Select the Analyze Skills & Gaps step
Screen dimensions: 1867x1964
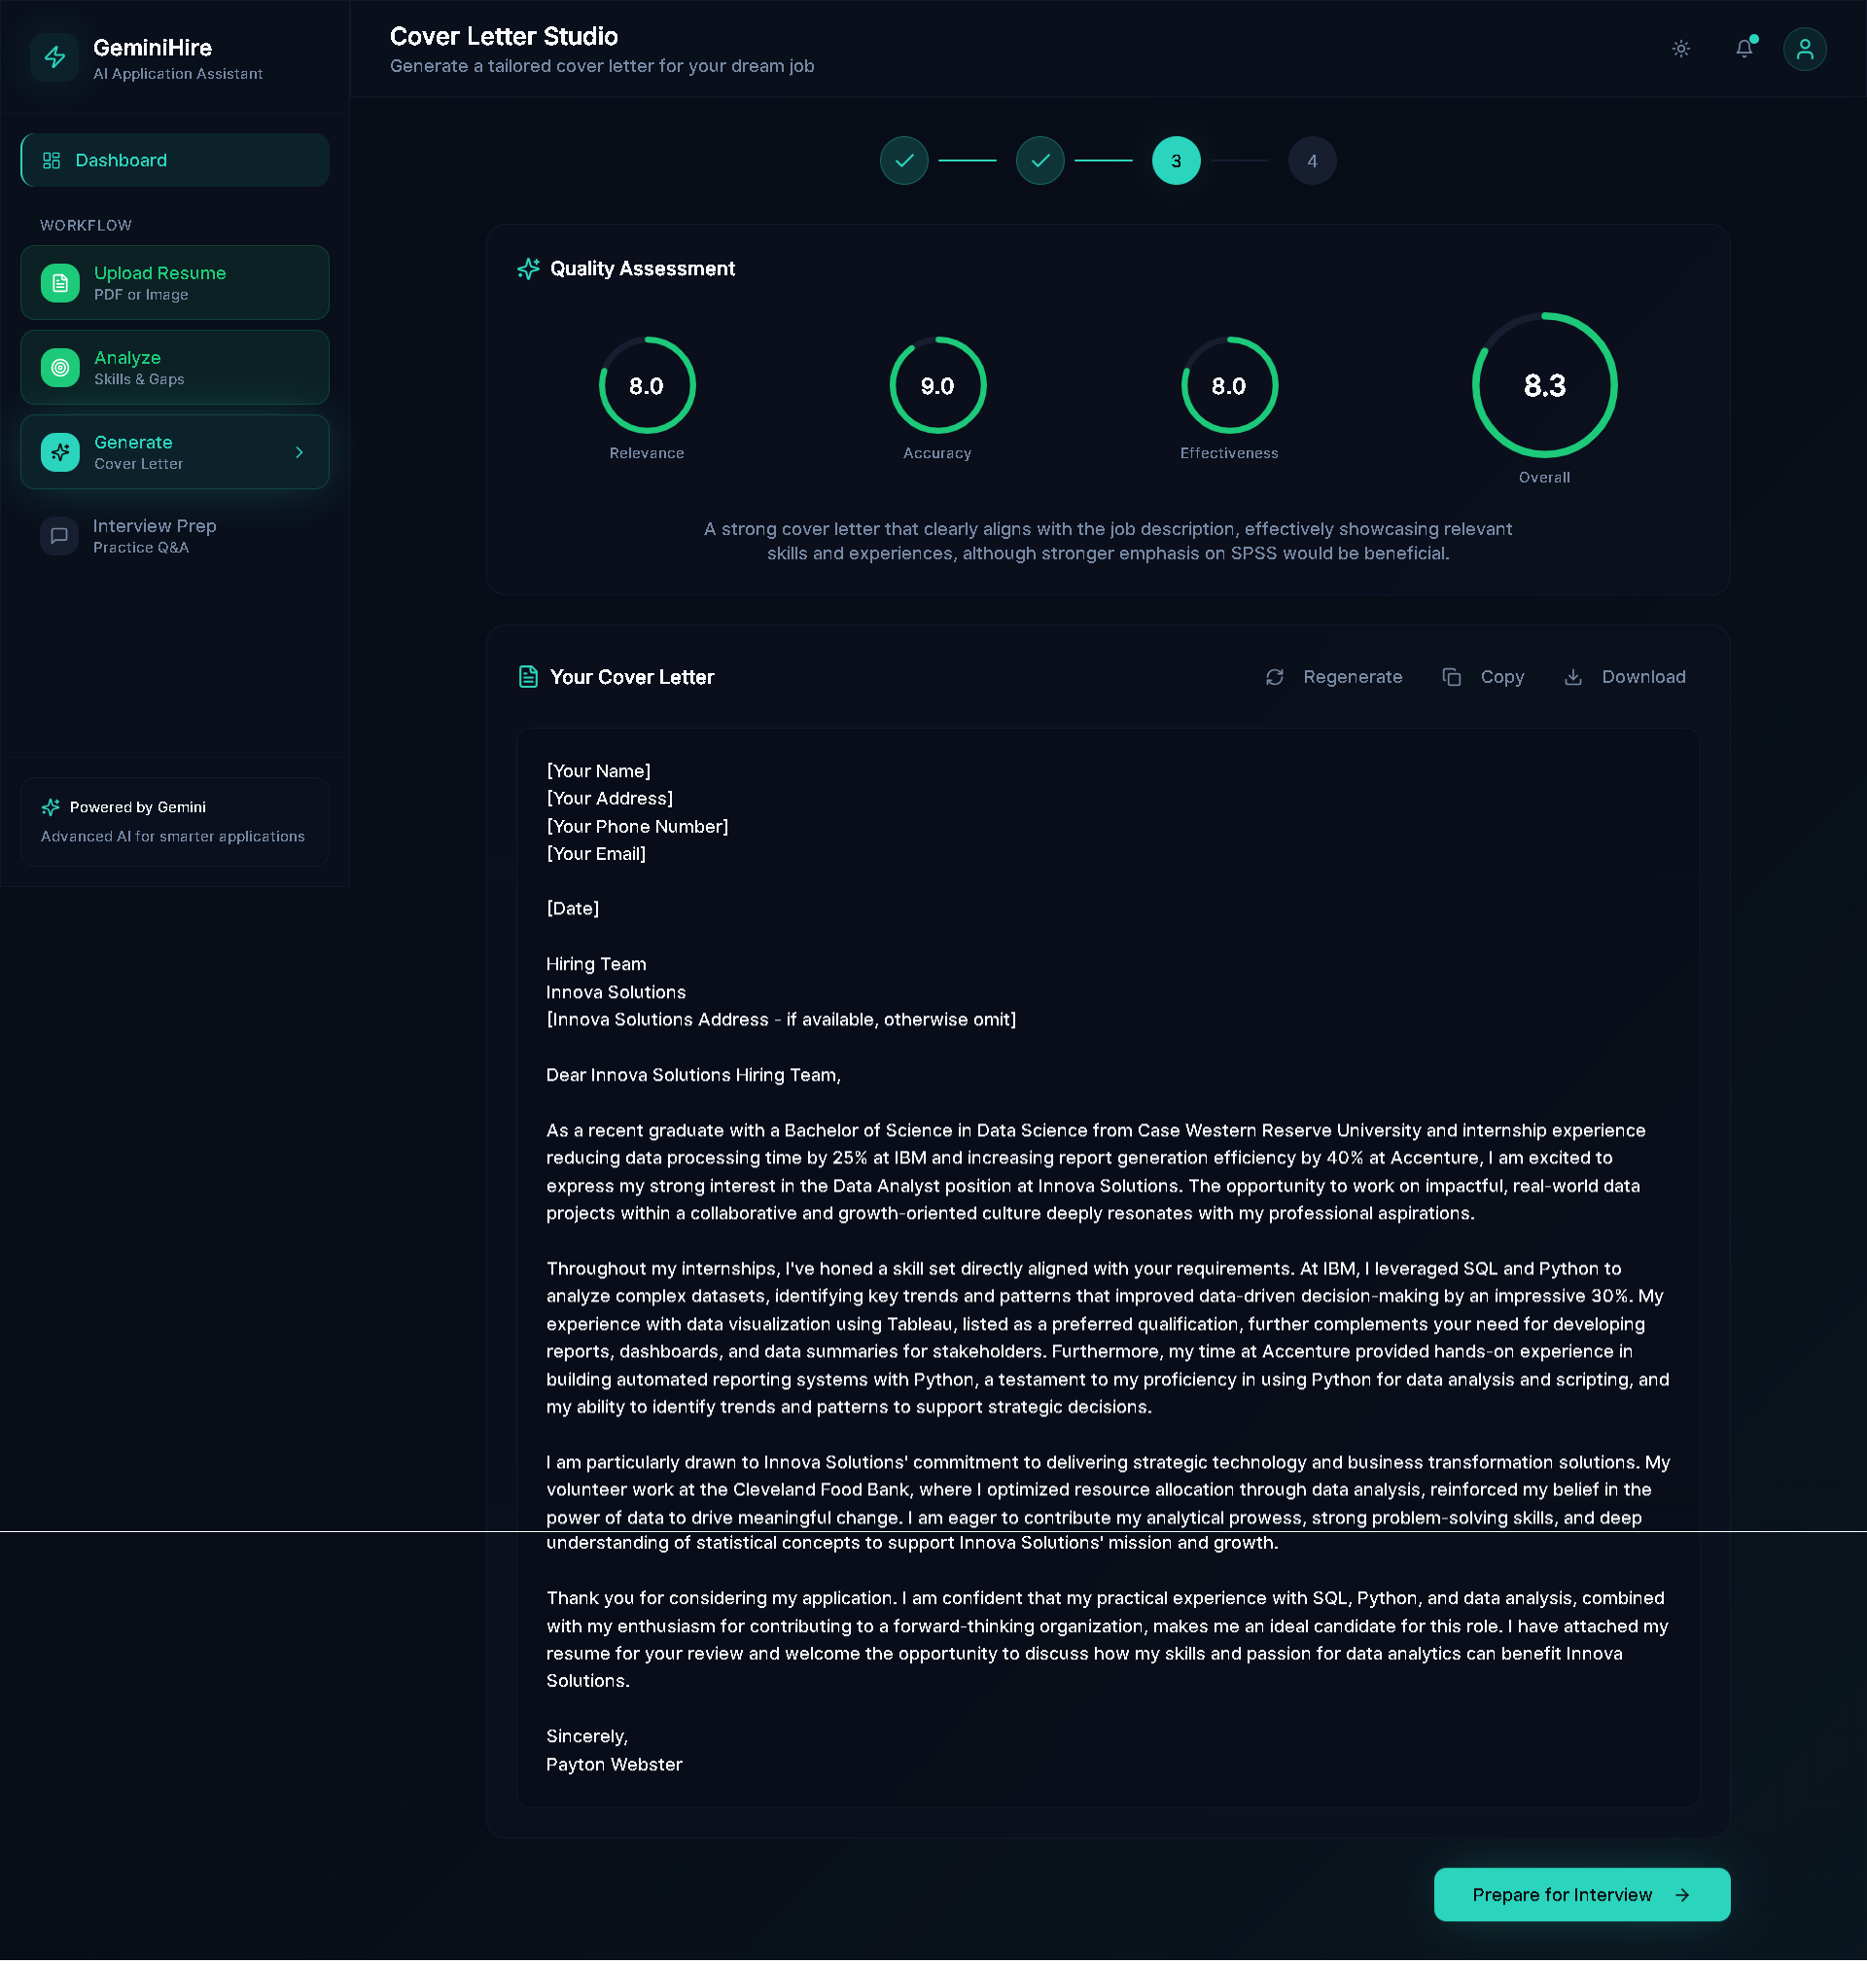[x=175, y=369]
